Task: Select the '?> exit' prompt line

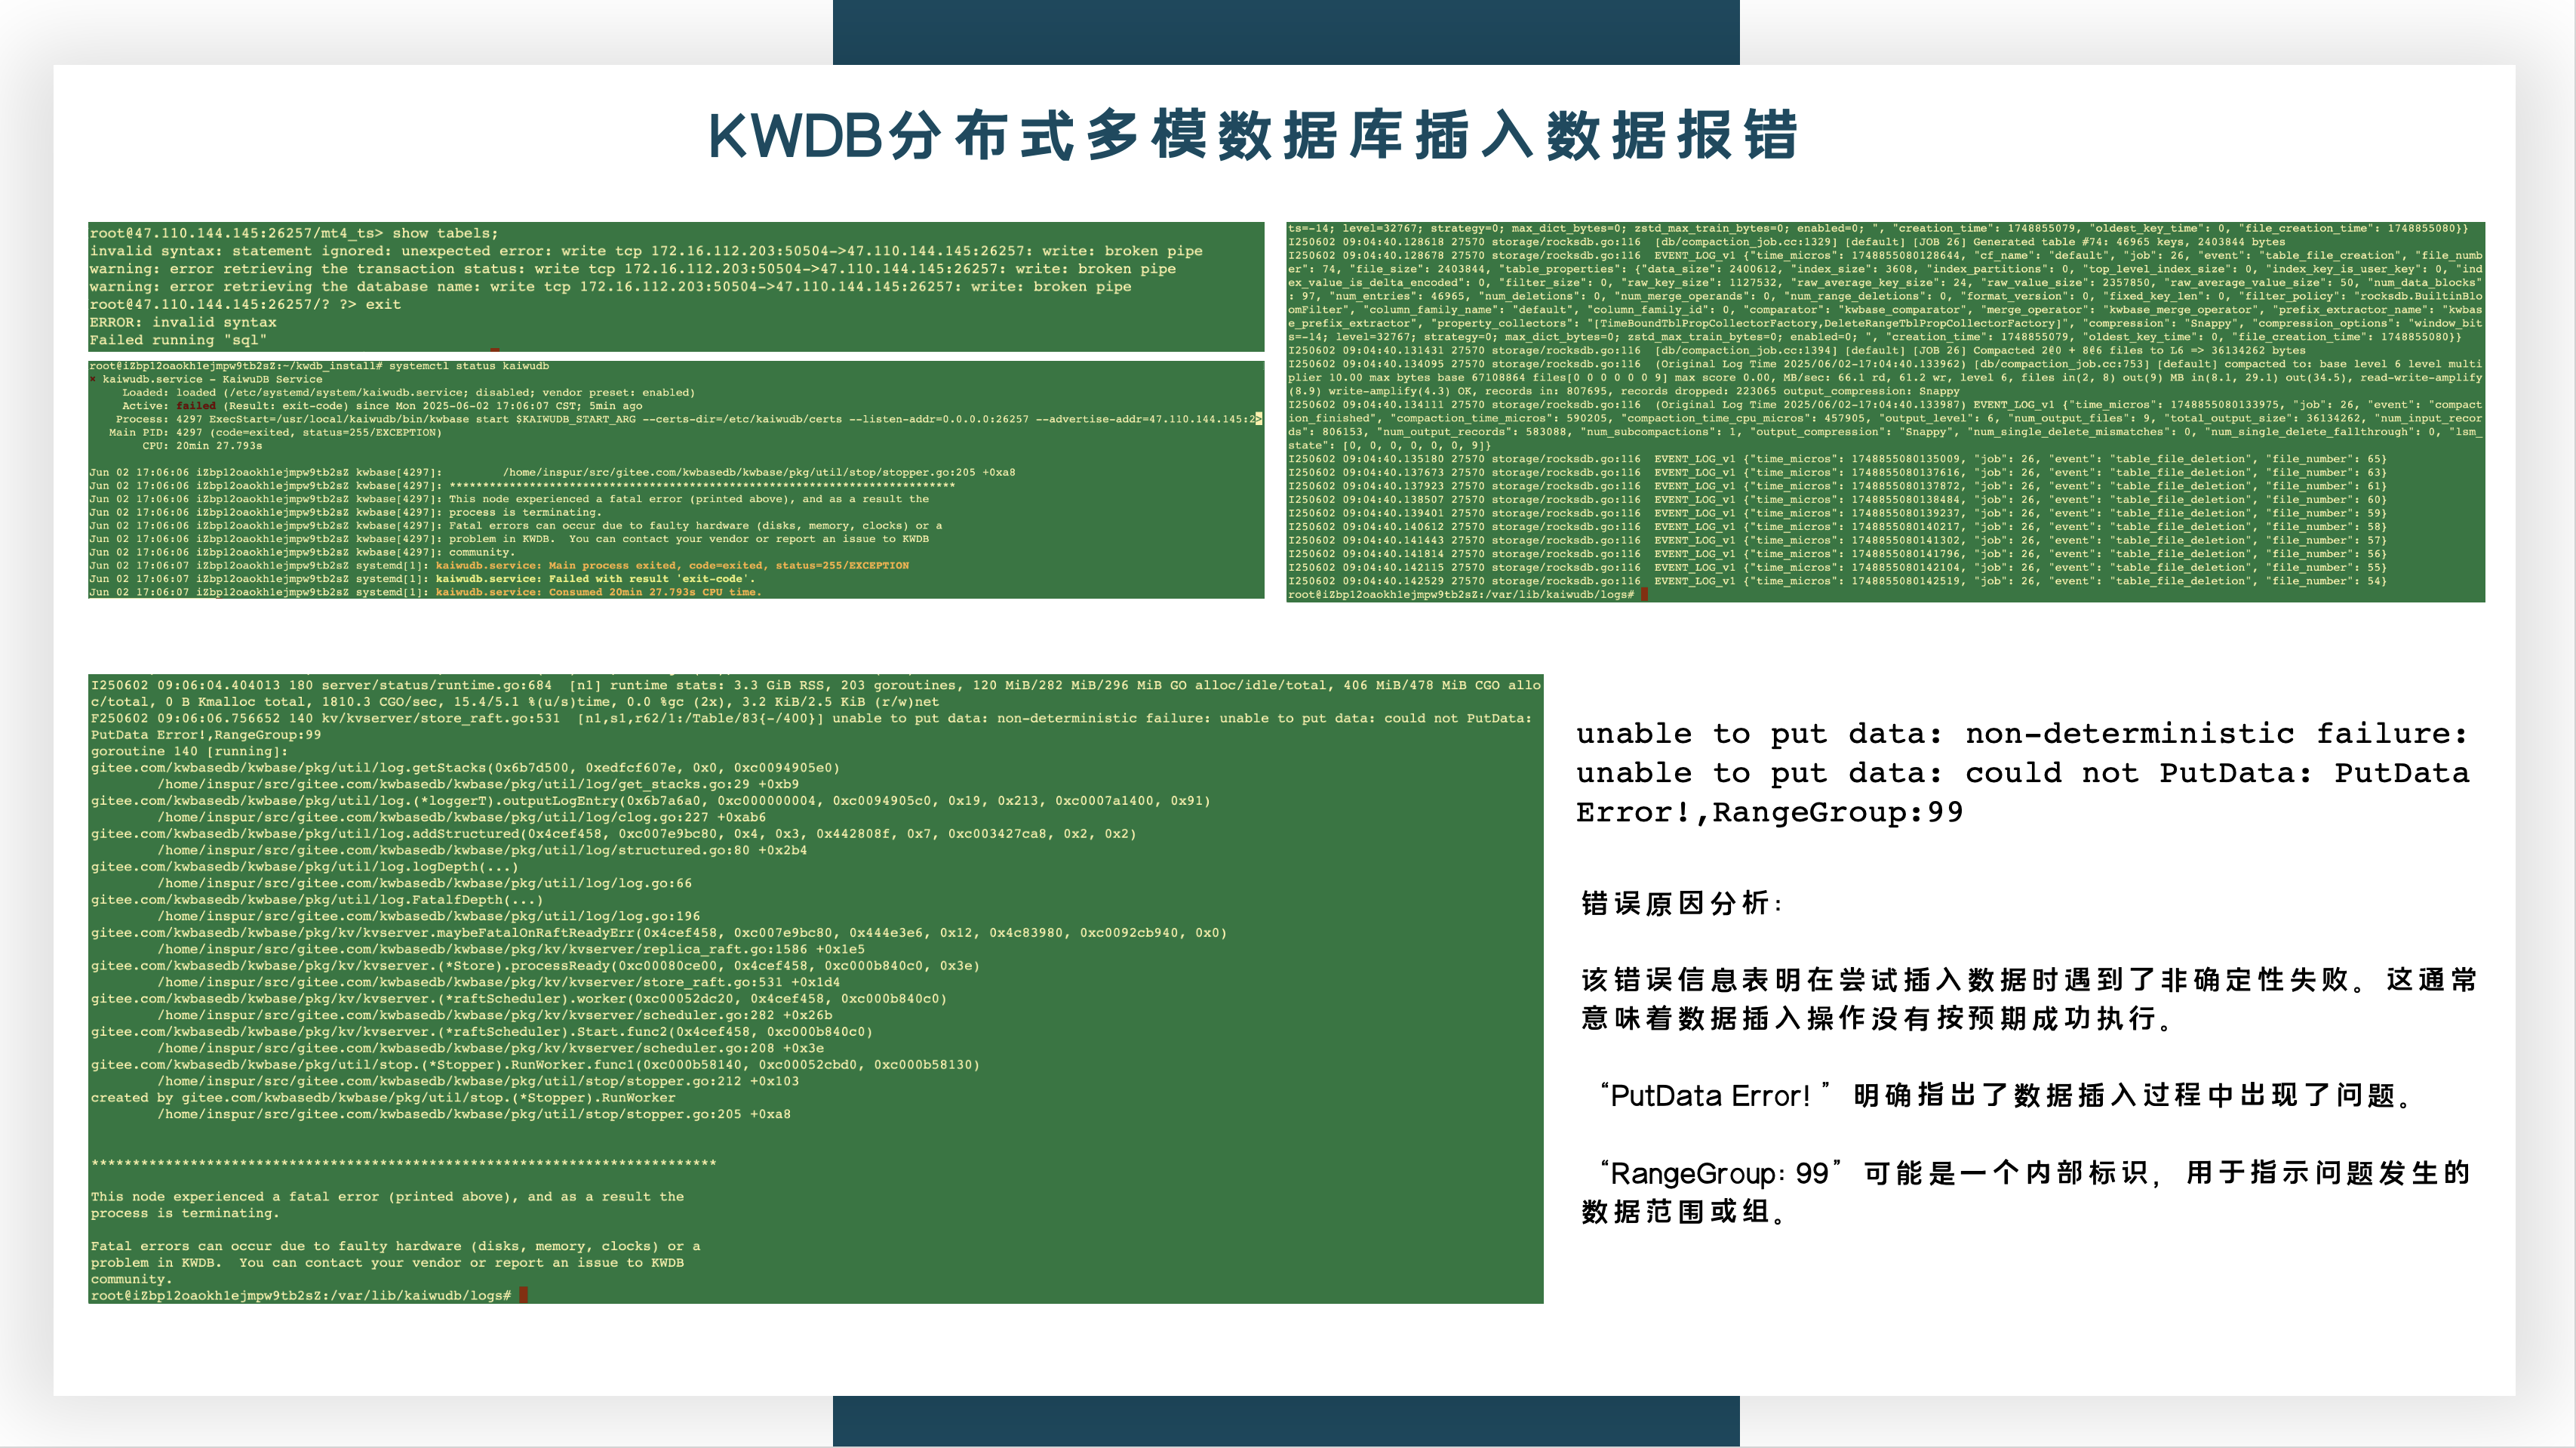Action: (245, 304)
